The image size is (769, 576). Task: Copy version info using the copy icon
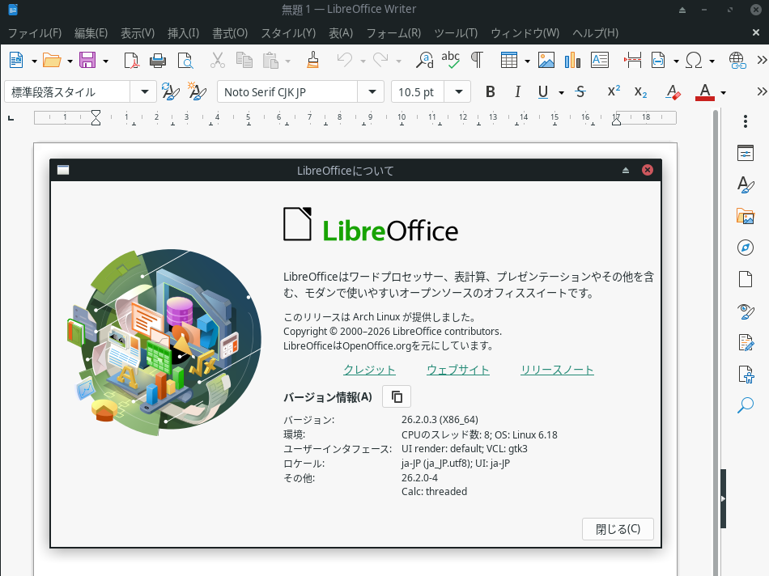pyautogui.click(x=397, y=396)
